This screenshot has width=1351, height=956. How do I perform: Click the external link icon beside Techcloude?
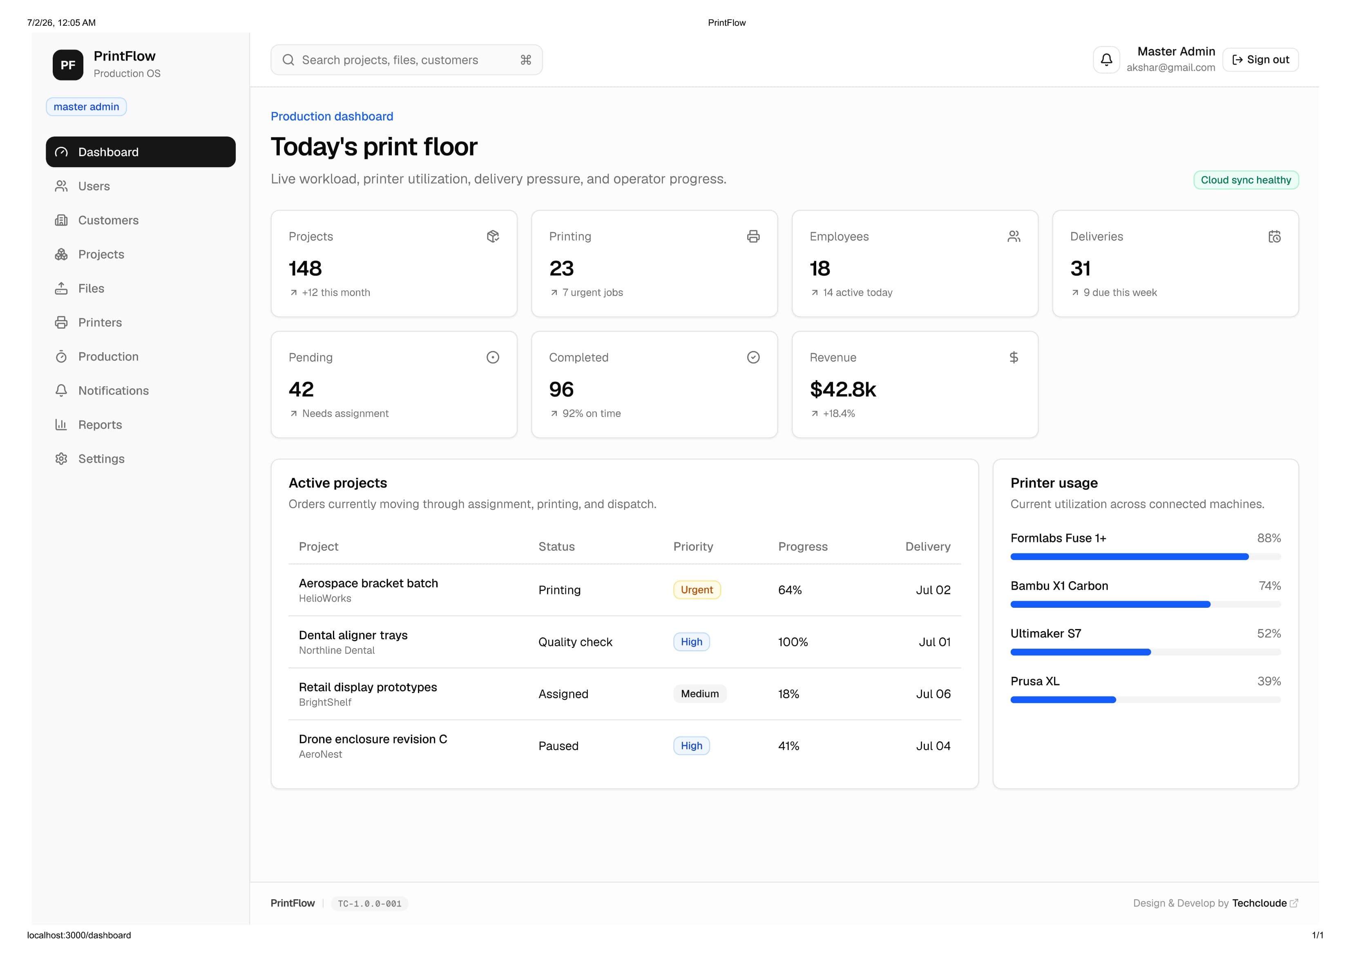pos(1294,904)
